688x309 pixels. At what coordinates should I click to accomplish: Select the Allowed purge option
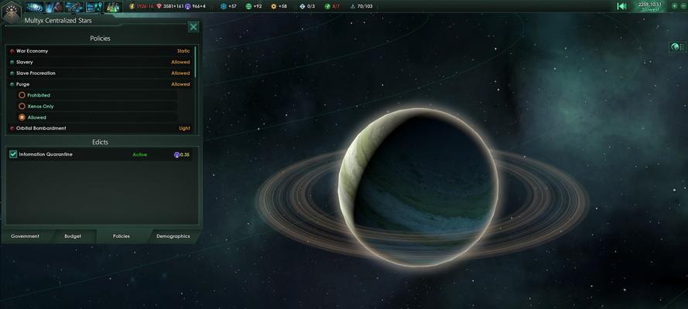pos(22,117)
